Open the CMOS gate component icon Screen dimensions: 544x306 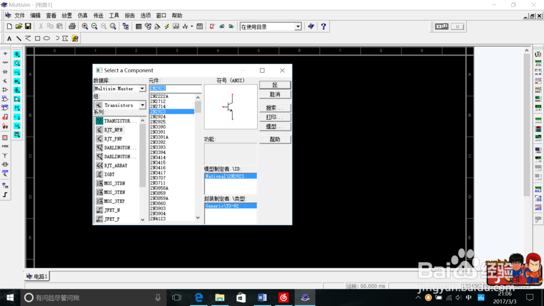pos(5,108)
